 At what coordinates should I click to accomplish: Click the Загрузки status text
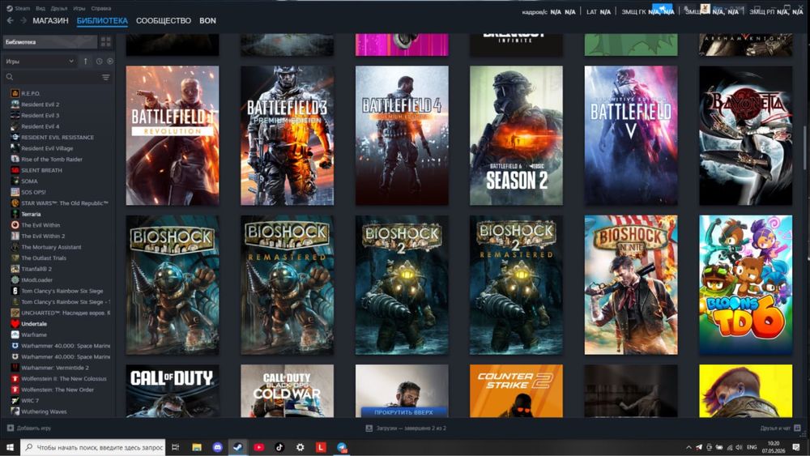(411, 428)
